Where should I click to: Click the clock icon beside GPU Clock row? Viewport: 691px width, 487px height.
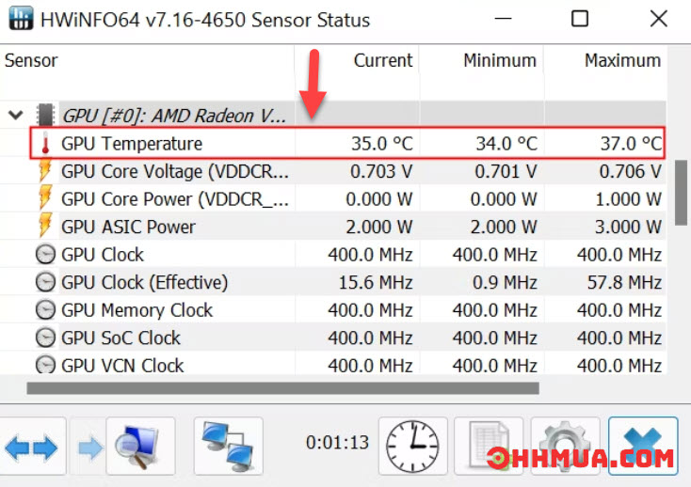45,254
